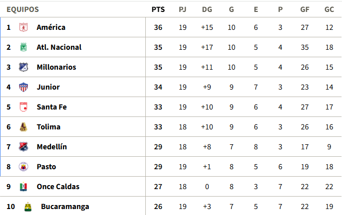The image size is (342, 215).
Task: Open the América team name link
Action: coord(51,27)
